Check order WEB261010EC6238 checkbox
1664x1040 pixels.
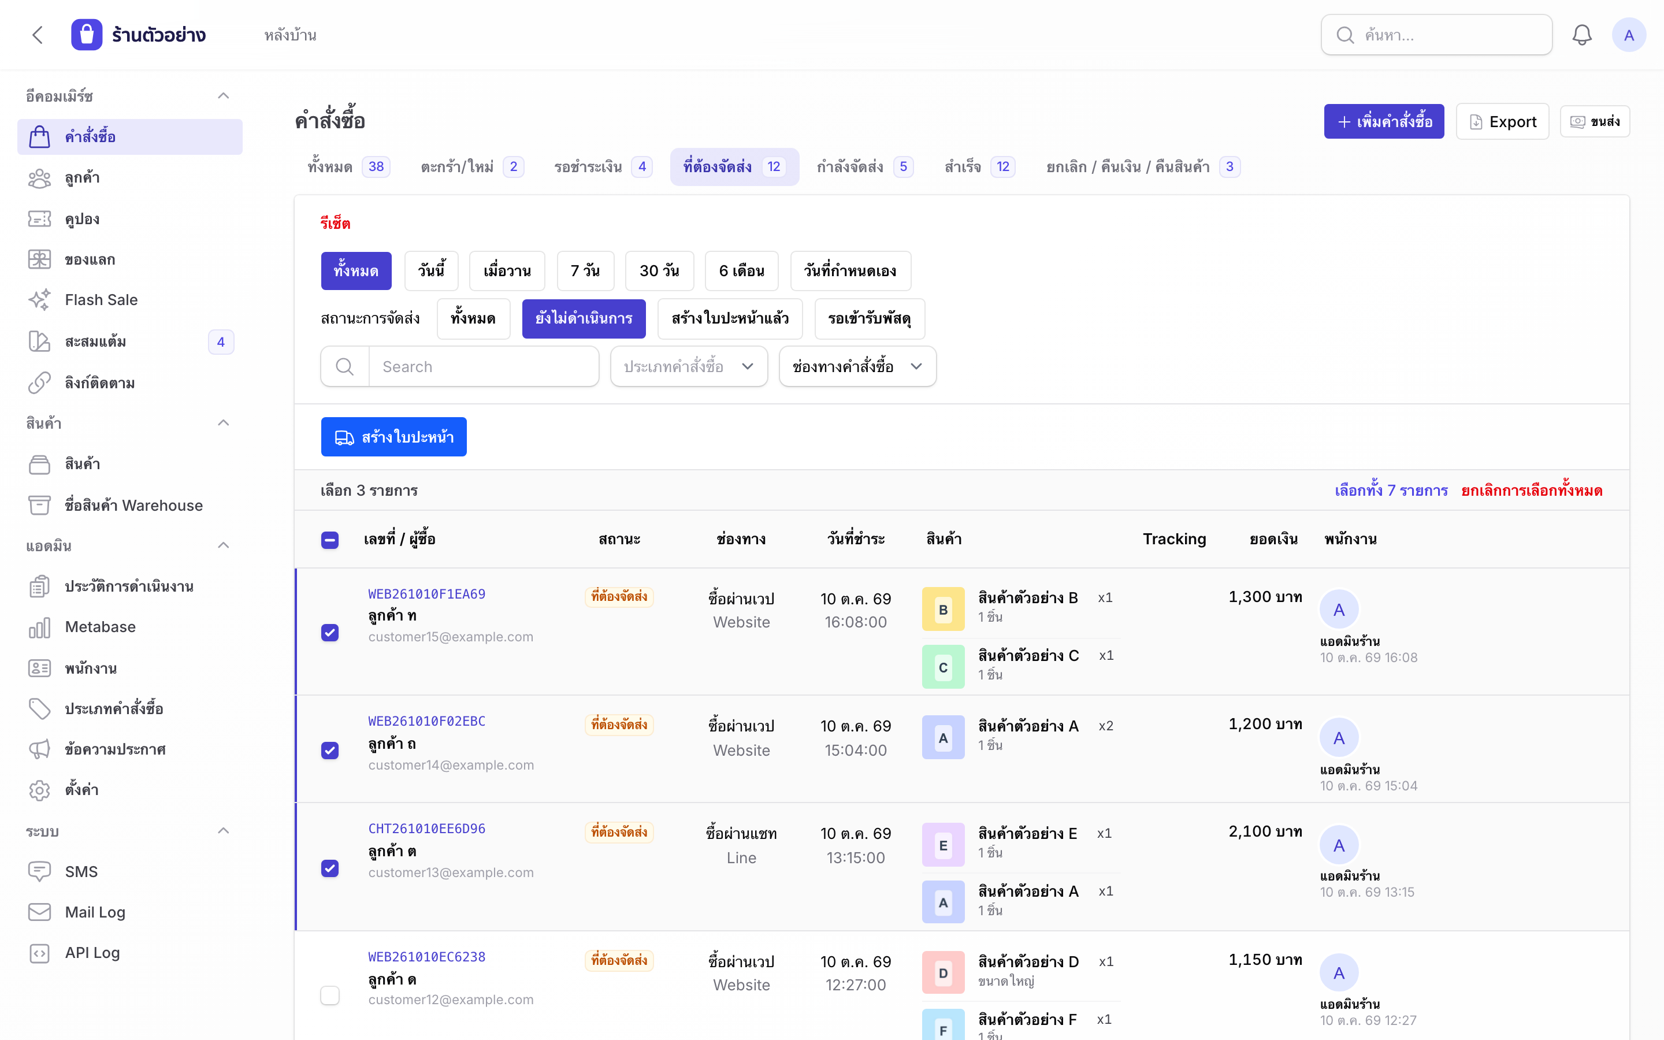(x=330, y=996)
